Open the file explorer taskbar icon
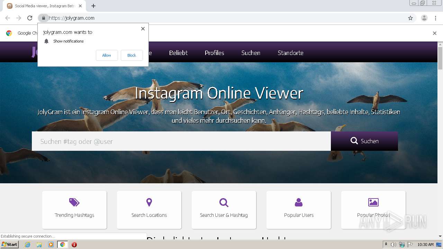This screenshot has height=249, width=443. tap(39, 245)
